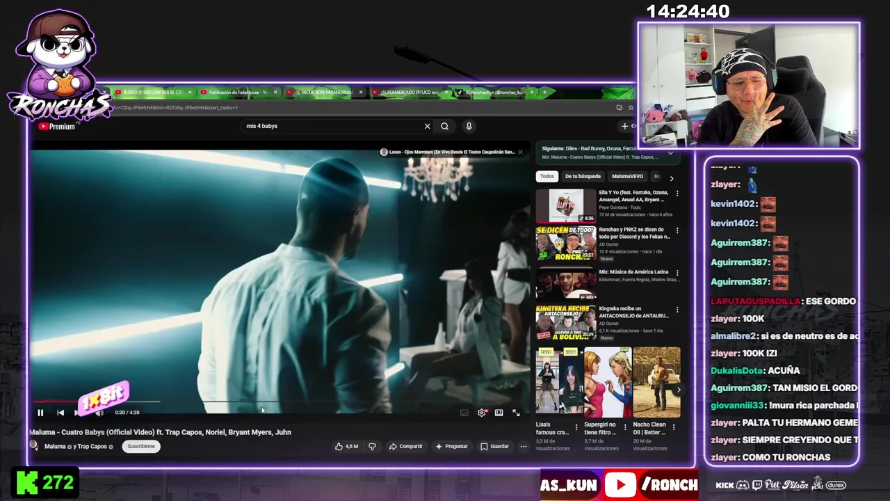Viewport: 890px width, 501px height.
Task: Bookmark this page with the star icon
Action: point(631,107)
